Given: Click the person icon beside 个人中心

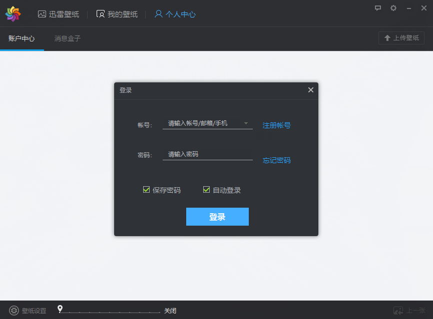Looking at the screenshot, I should pyautogui.click(x=159, y=14).
